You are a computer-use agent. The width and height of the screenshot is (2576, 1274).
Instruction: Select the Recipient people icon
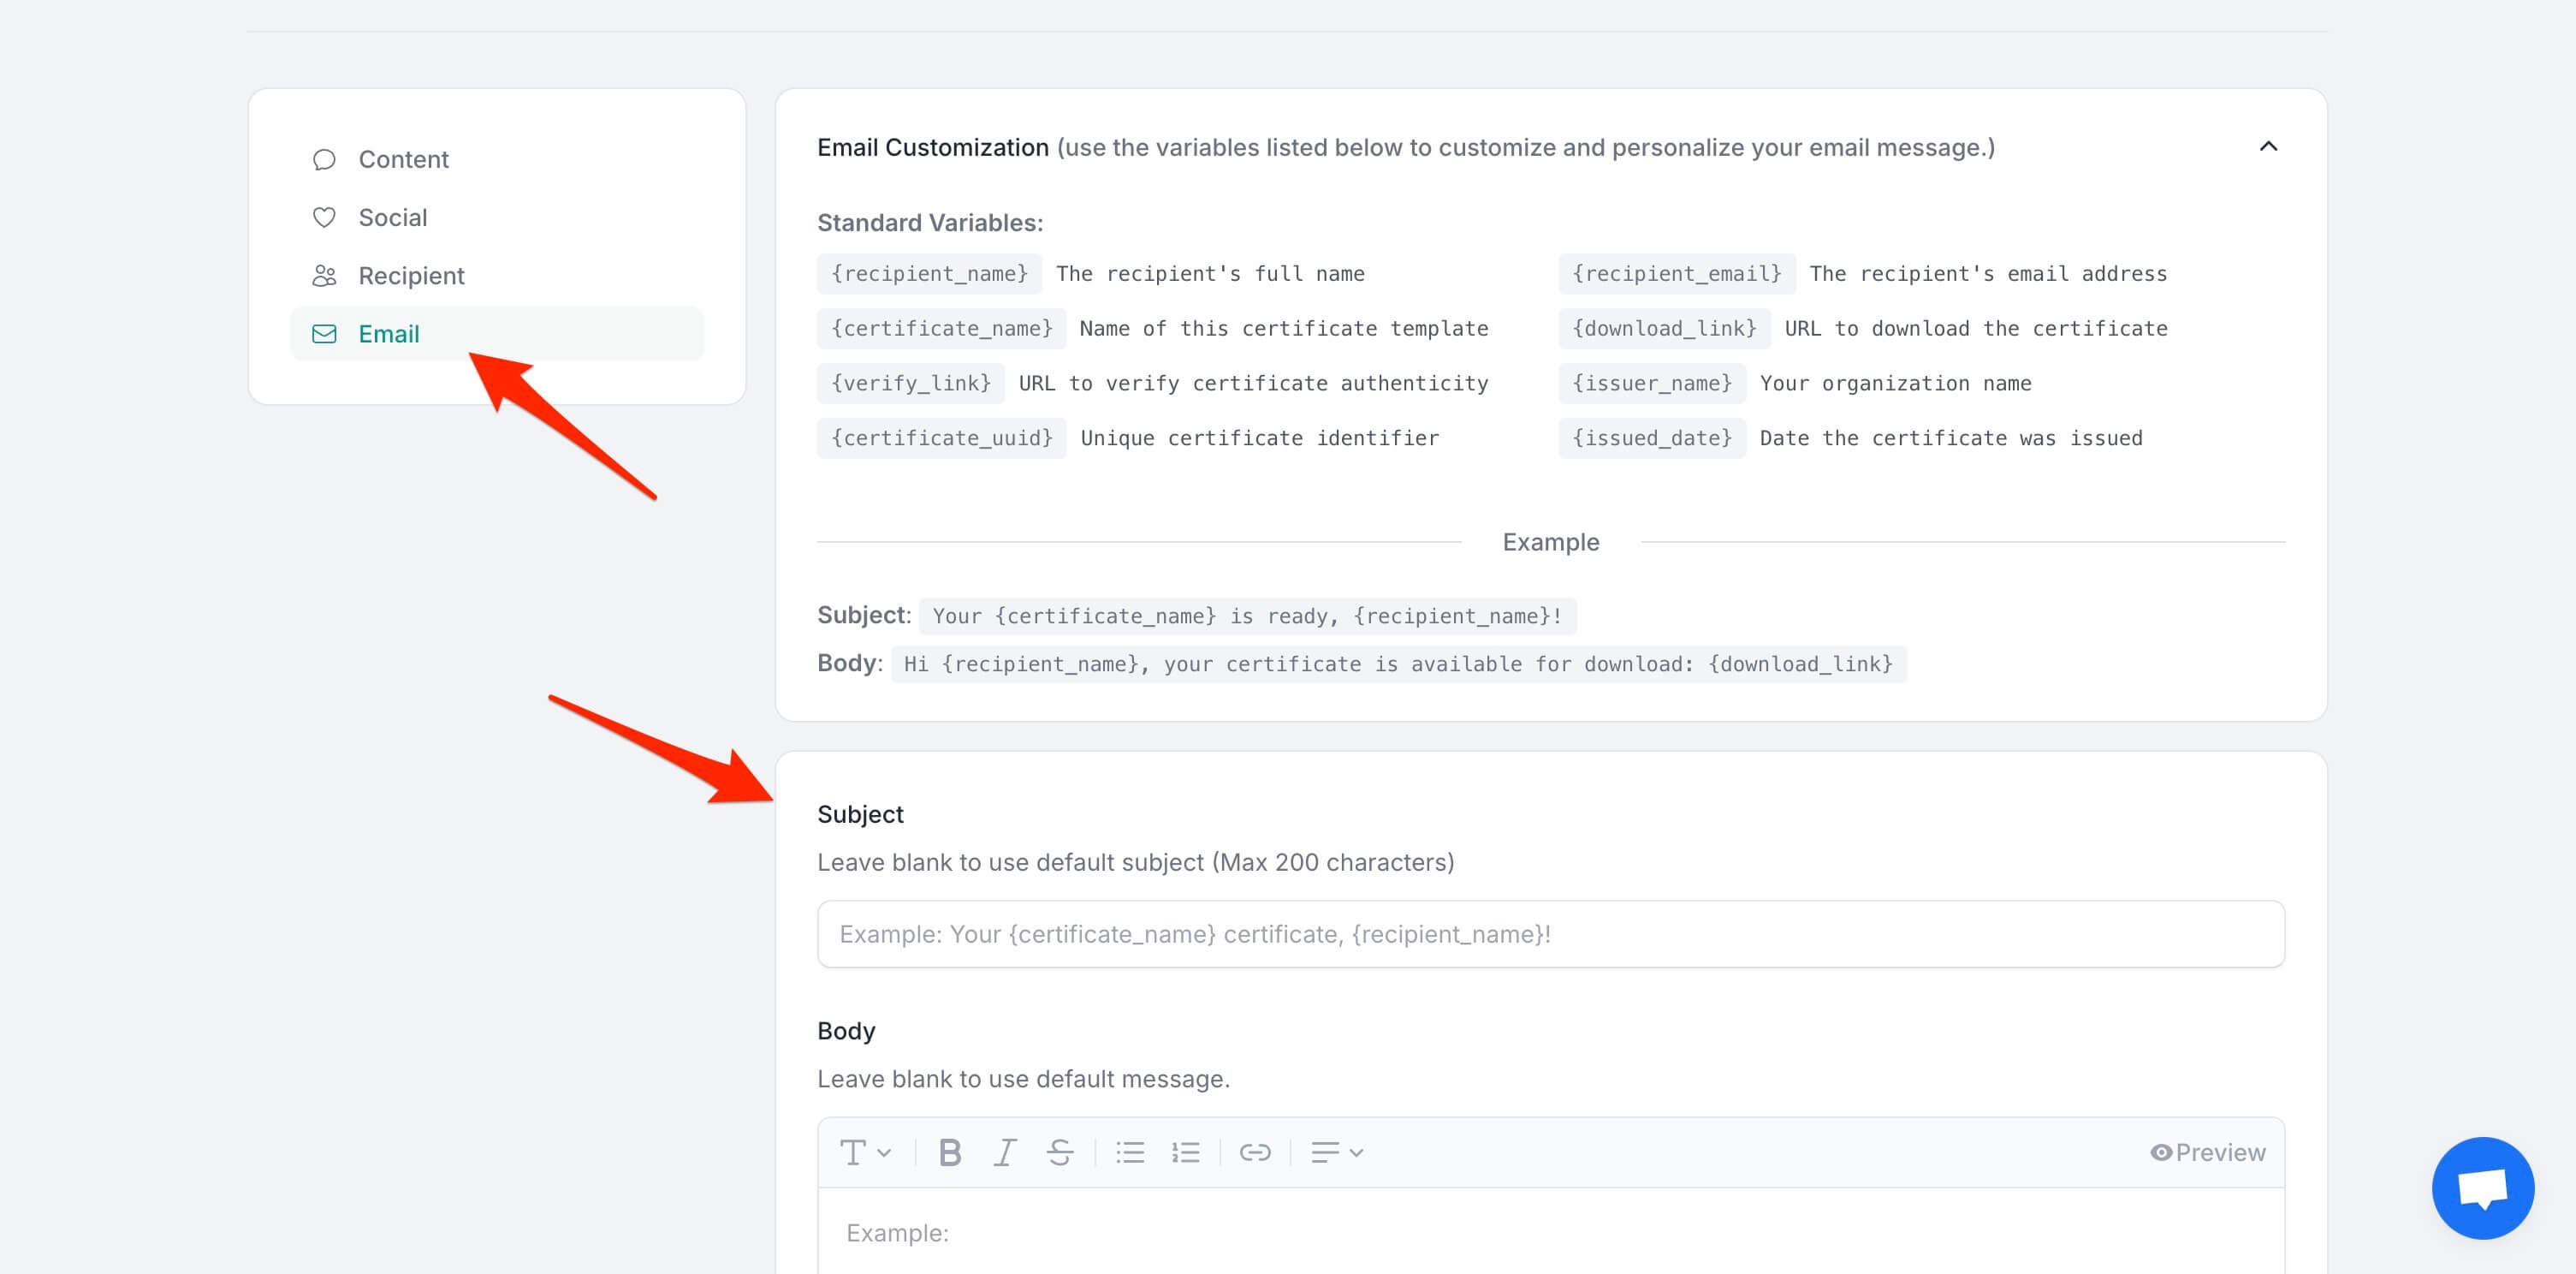(324, 274)
